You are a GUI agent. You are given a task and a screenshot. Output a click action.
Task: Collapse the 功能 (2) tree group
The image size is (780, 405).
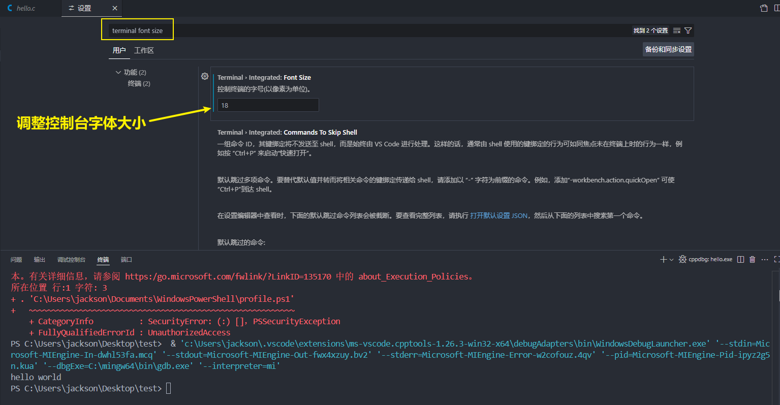point(118,72)
